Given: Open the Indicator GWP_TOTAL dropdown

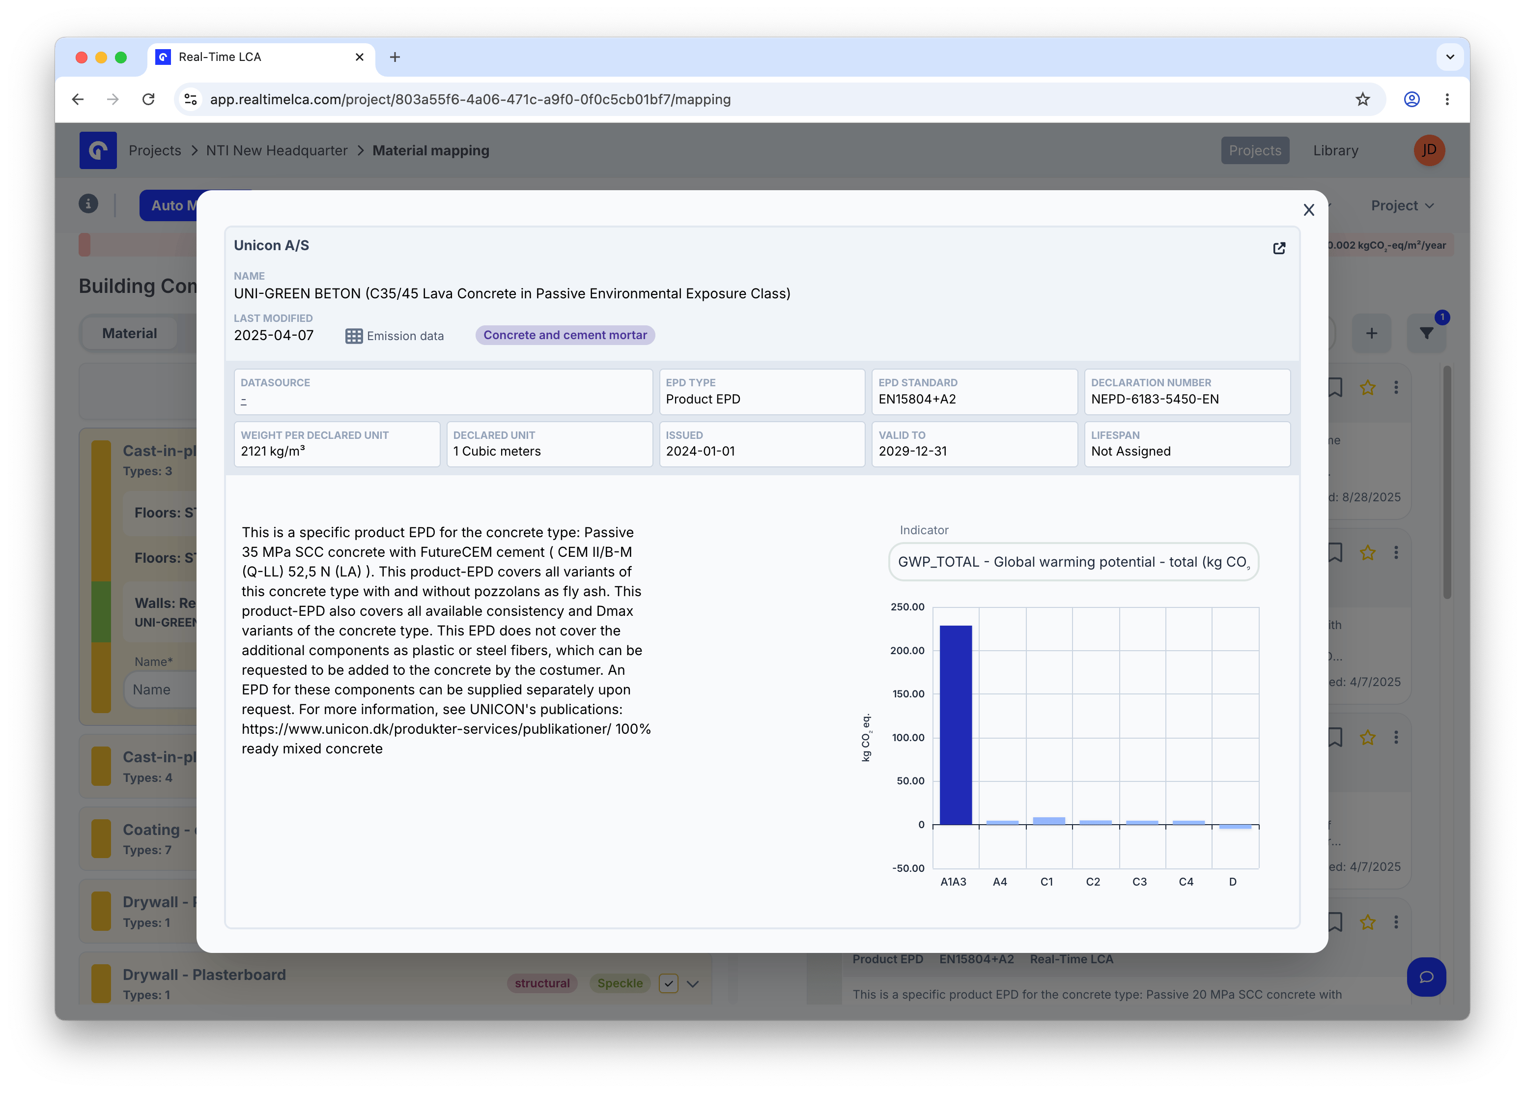Looking at the screenshot, I should click(1073, 562).
